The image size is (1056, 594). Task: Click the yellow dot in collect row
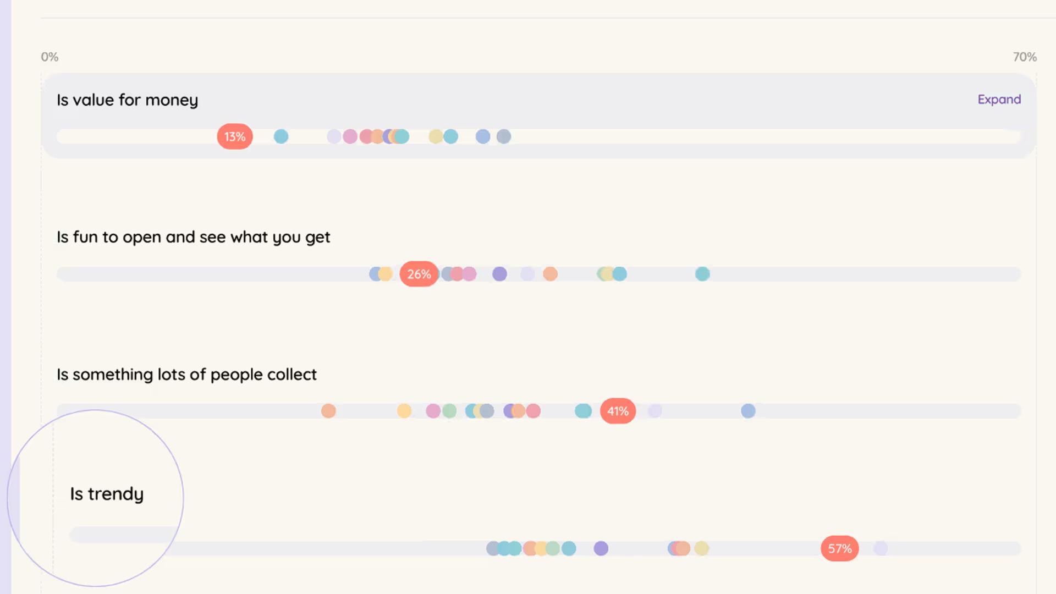[404, 411]
